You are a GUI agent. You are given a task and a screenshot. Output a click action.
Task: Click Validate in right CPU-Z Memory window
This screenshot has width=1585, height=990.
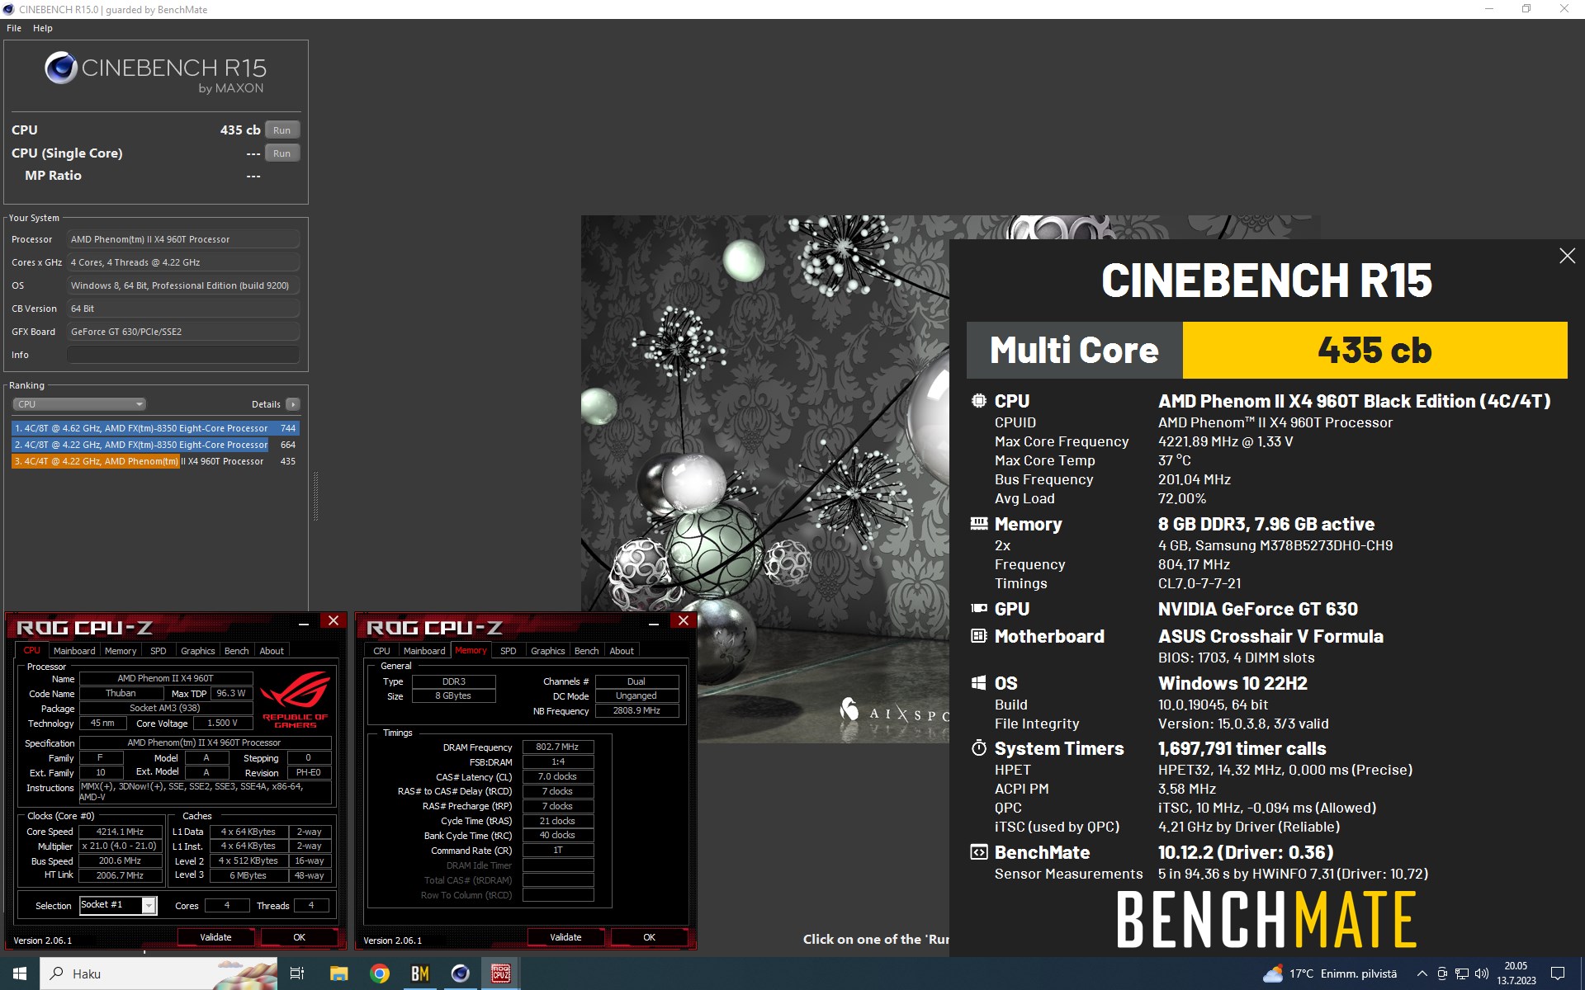point(565,937)
